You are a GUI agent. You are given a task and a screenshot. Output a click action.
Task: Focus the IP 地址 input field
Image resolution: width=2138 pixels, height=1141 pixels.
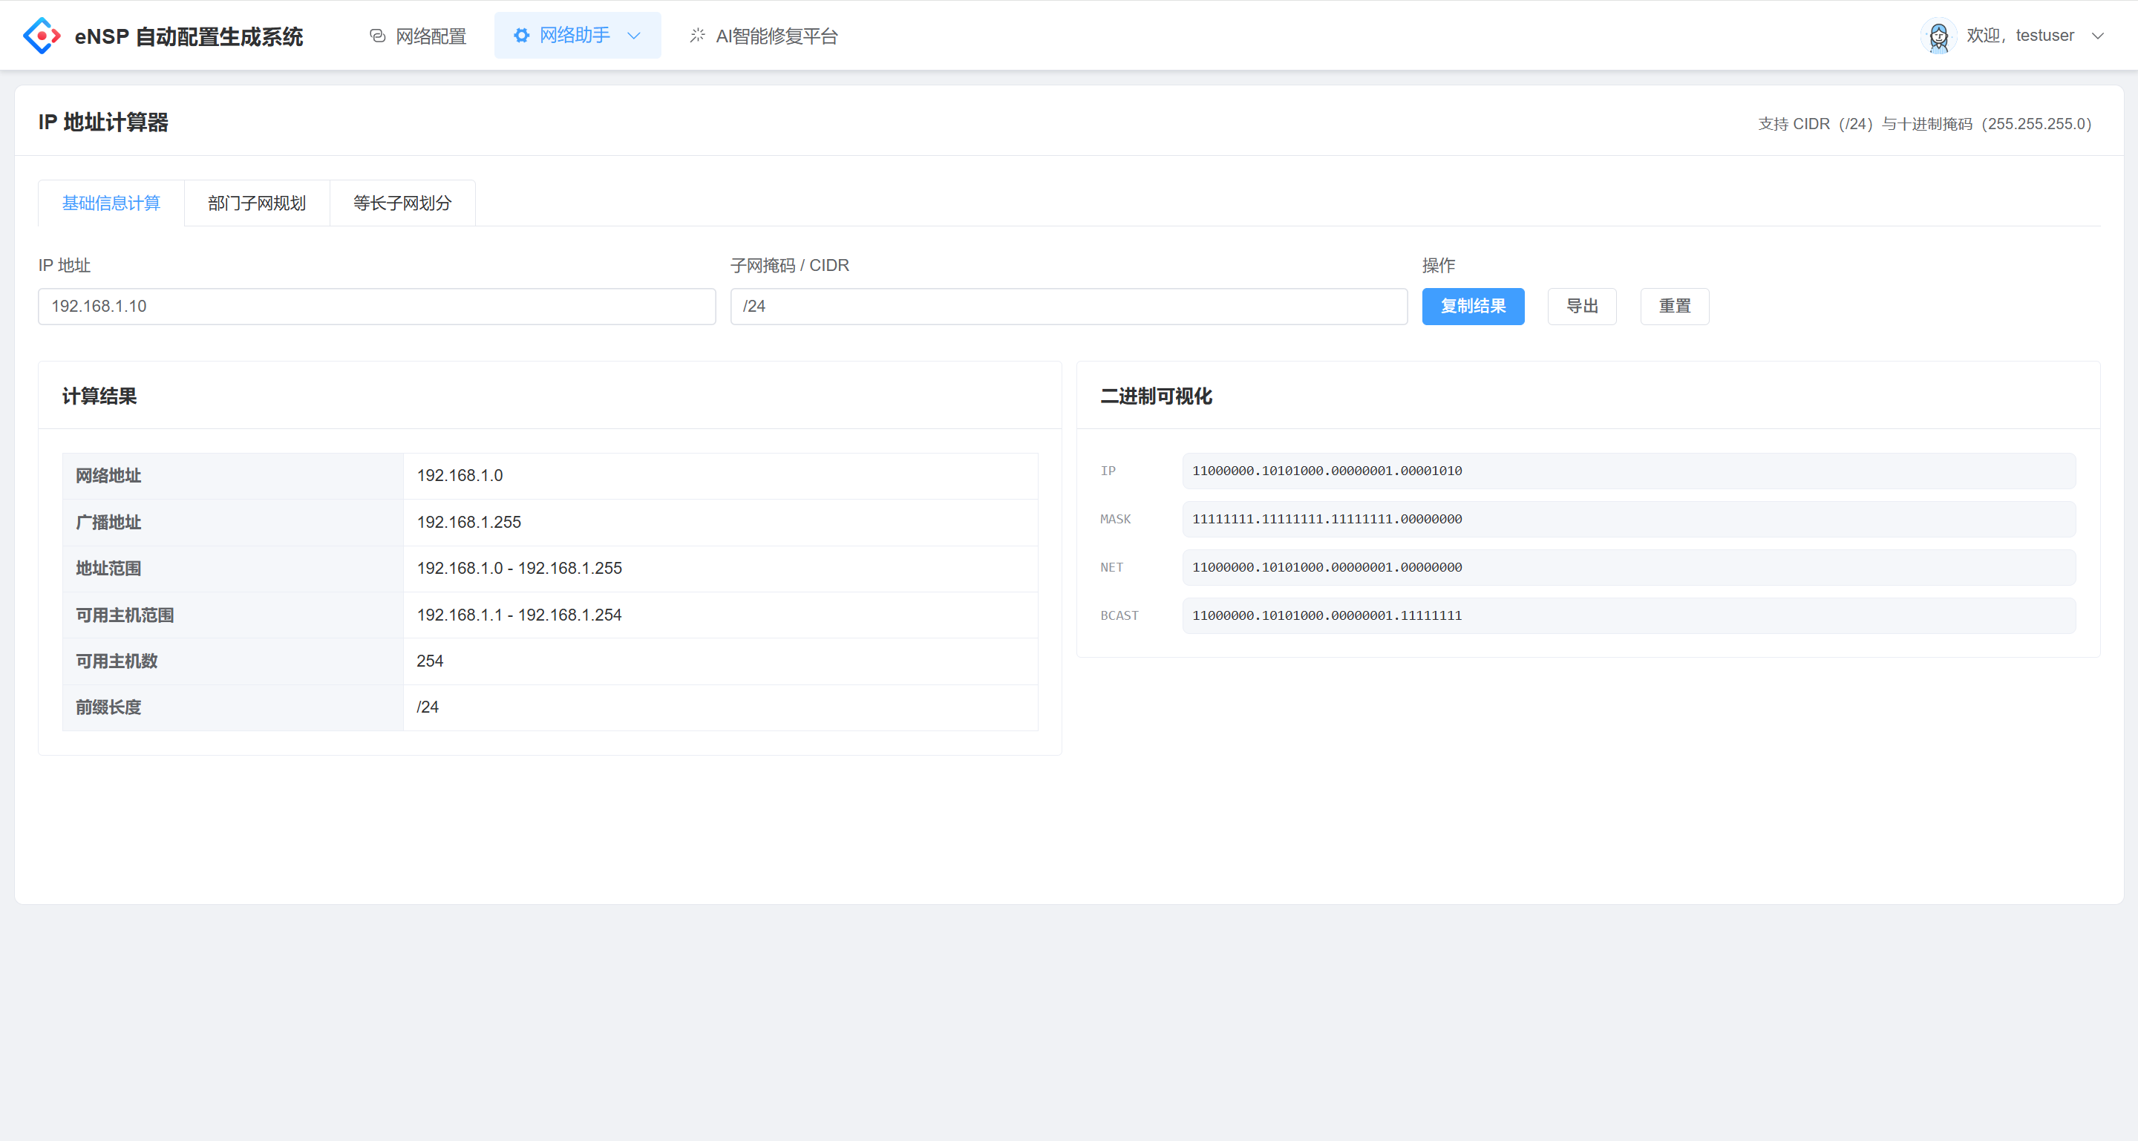click(376, 306)
